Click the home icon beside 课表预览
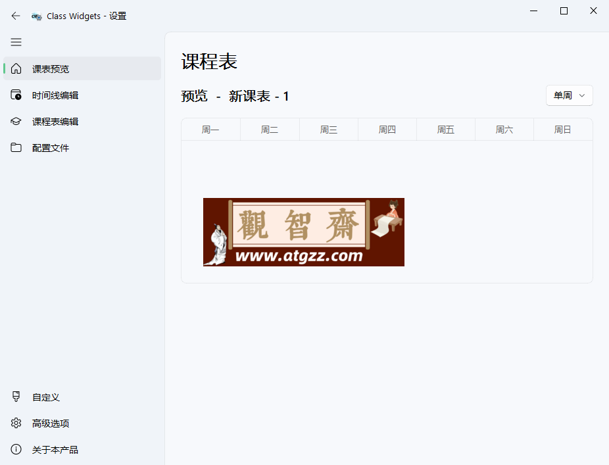The image size is (609, 465). pyautogui.click(x=16, y=69)
